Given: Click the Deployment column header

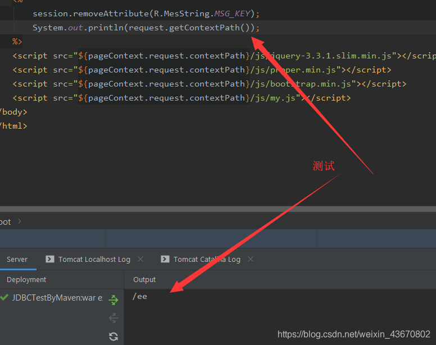Looking at the screenshot, I should coord(26,280).
